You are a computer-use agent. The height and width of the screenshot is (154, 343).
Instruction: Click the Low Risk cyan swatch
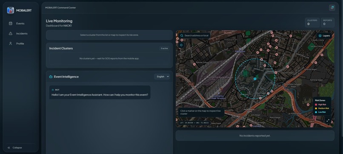tap(316, 112)
